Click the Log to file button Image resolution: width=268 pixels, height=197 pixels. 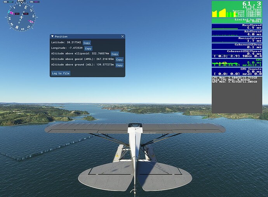click(x=61, y=73)
